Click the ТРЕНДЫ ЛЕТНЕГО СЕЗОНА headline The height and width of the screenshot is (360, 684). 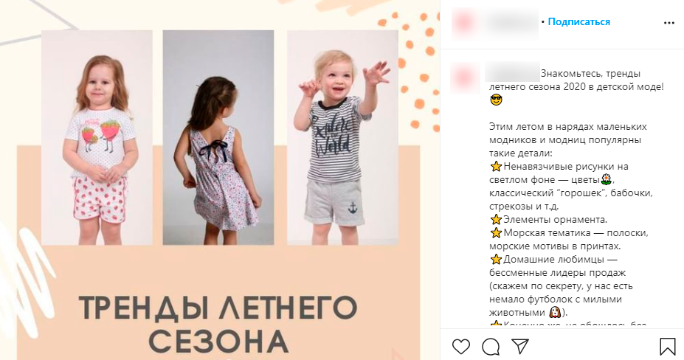(218, 324)
